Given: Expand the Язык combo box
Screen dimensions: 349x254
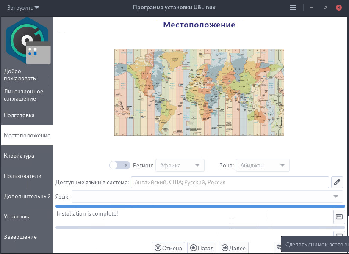Looking at the screenshot, I should [207, 197].
